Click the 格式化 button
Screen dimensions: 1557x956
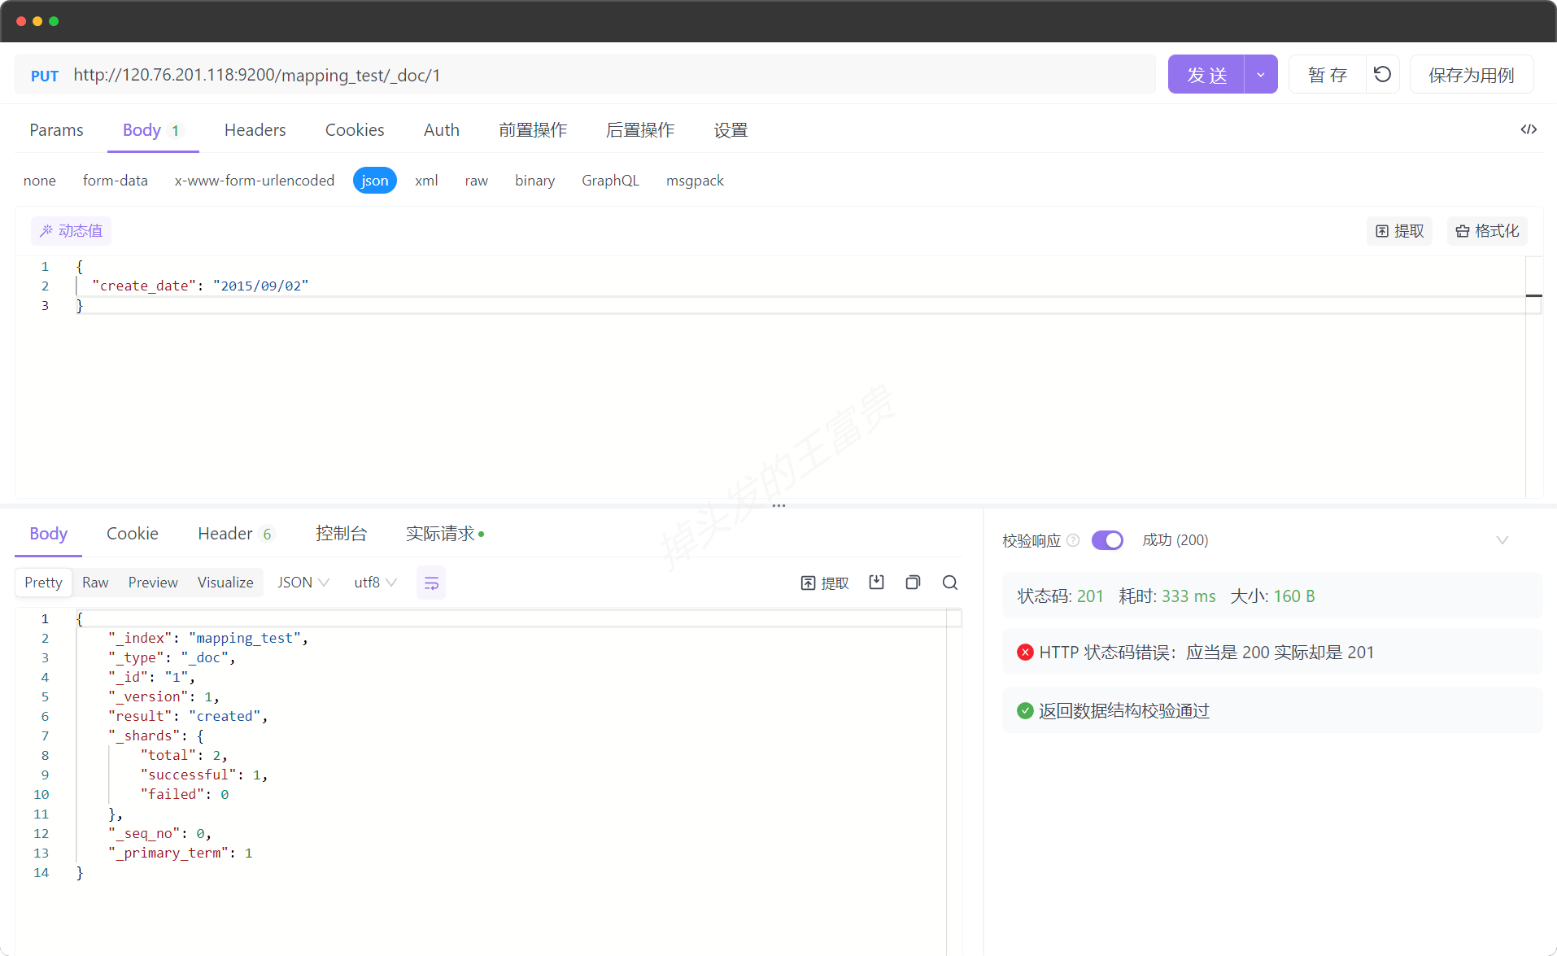click(x=1487, y=231)
